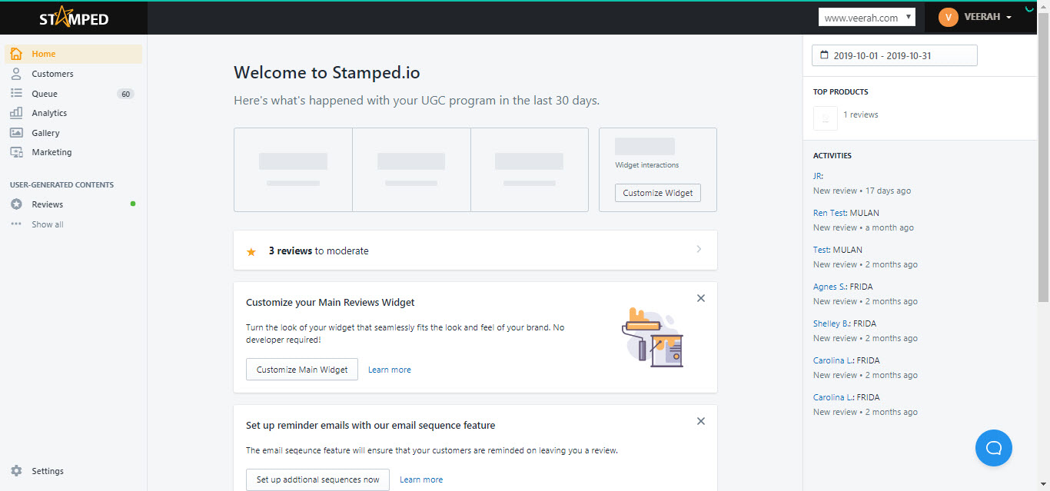The width and height of the screenshot is (1050, 491).
Task: Dismiss the Customize Main Reviews Widget card
Action: pyautogui.click(x=701, y=298)
